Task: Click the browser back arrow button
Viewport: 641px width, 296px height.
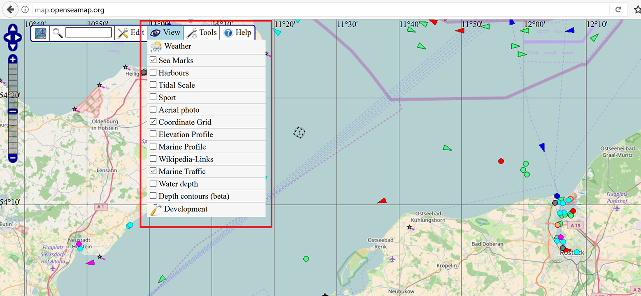Action: pos(11,9)
